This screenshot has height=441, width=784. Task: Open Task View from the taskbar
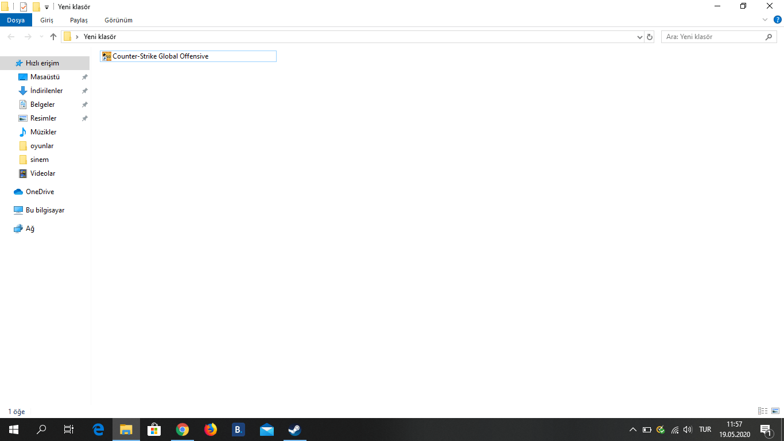point(69,430)
